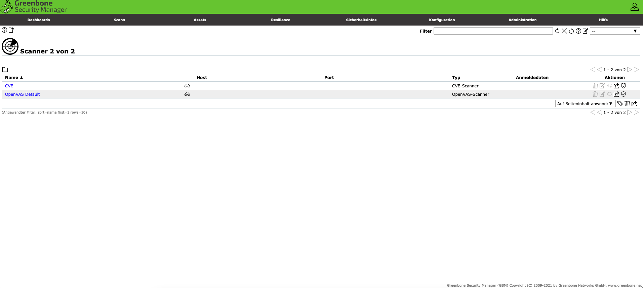This screenshot has width=643, height=288.
Task: Reset filter to default
Action: point(571,31)
